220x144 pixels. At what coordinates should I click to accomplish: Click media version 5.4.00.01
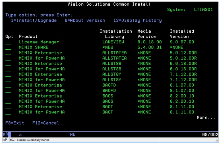pyautogui.click(x=150, y=47)
